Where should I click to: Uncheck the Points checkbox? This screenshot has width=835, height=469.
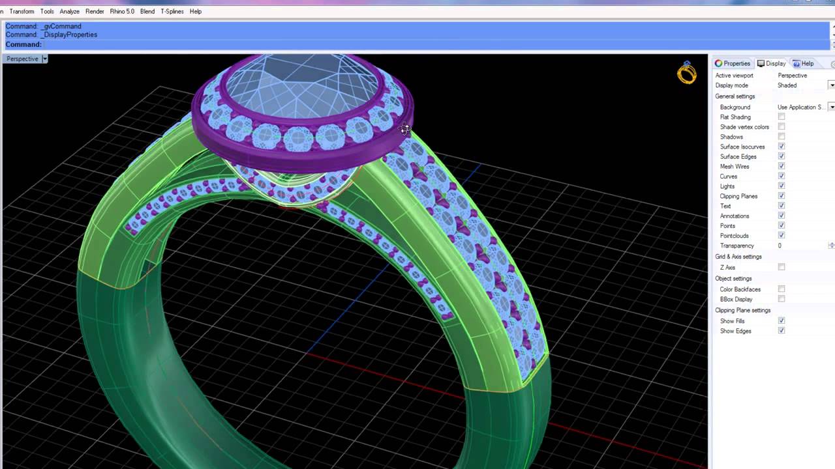782,225
